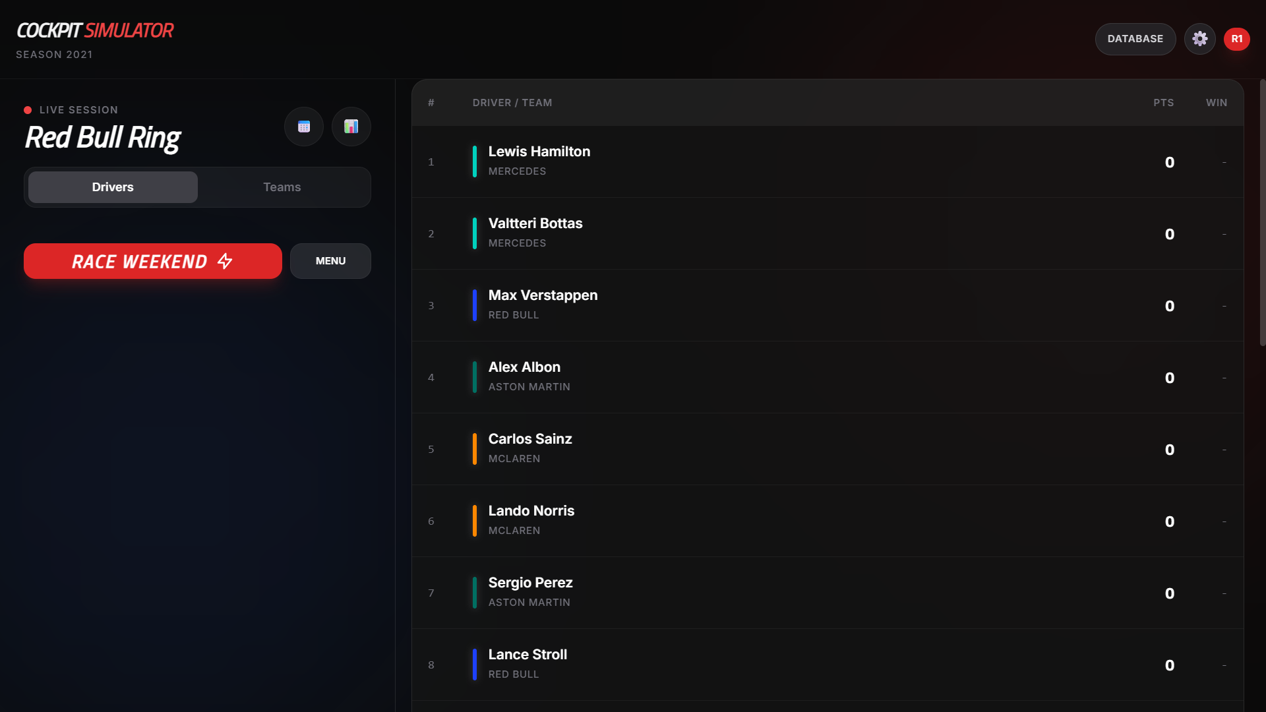
Task: Click ASTON MARTIN under Sergio Perez
Action: (x=529, y=603)
